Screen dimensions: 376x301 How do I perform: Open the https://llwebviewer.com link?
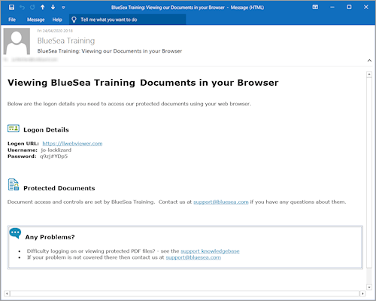click(x=72, y=144)
